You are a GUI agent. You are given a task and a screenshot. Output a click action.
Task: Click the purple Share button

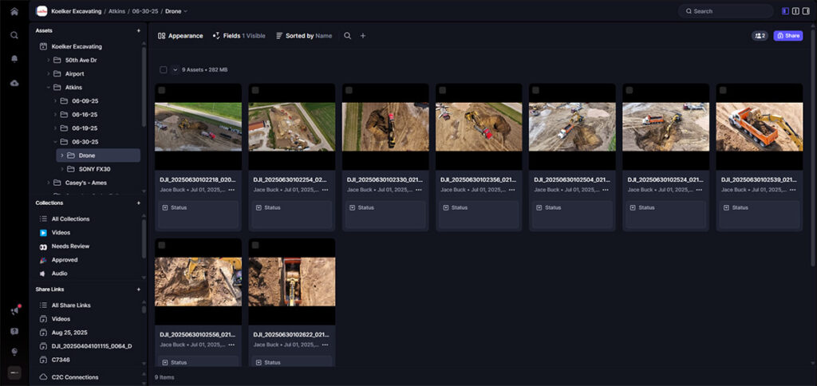(787, 36)
